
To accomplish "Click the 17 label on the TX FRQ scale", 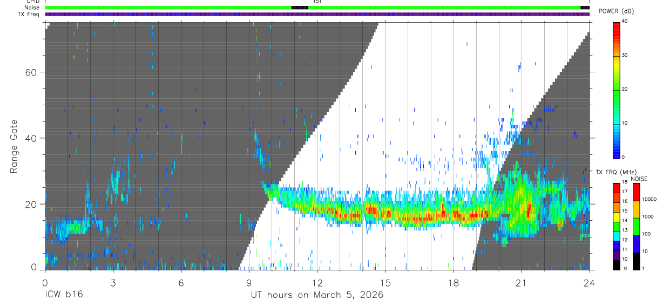I will (x=625, y=192).
